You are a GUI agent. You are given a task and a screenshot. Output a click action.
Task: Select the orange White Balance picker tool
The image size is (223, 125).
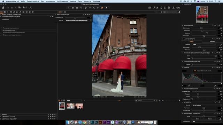[x=102, y=8]
